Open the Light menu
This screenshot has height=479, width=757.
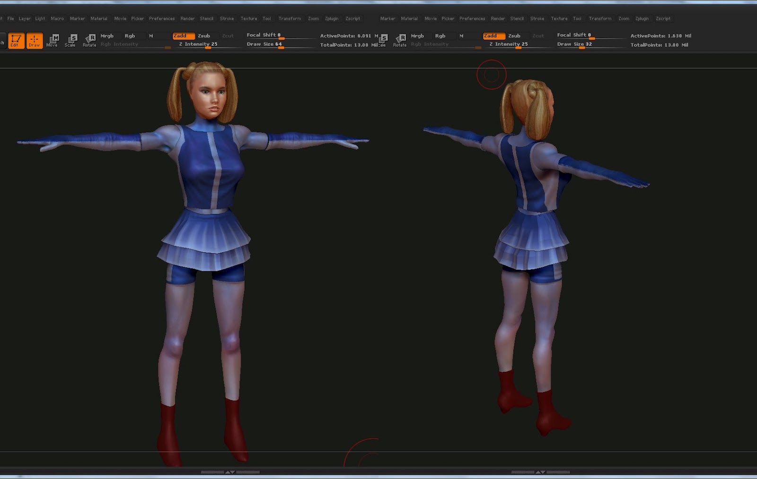pyautogui.click(x=40, y=19)
